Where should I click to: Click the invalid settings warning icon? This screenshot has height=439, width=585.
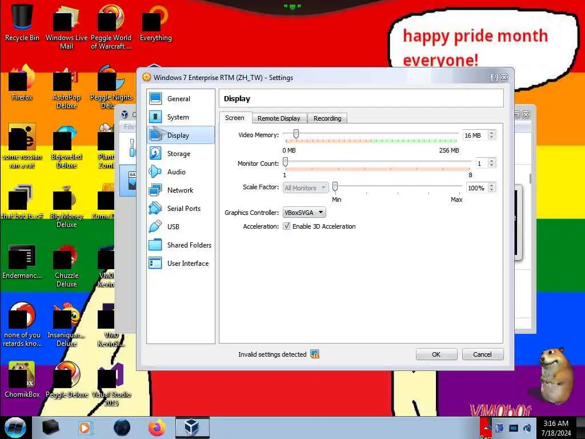coord(315,354)
